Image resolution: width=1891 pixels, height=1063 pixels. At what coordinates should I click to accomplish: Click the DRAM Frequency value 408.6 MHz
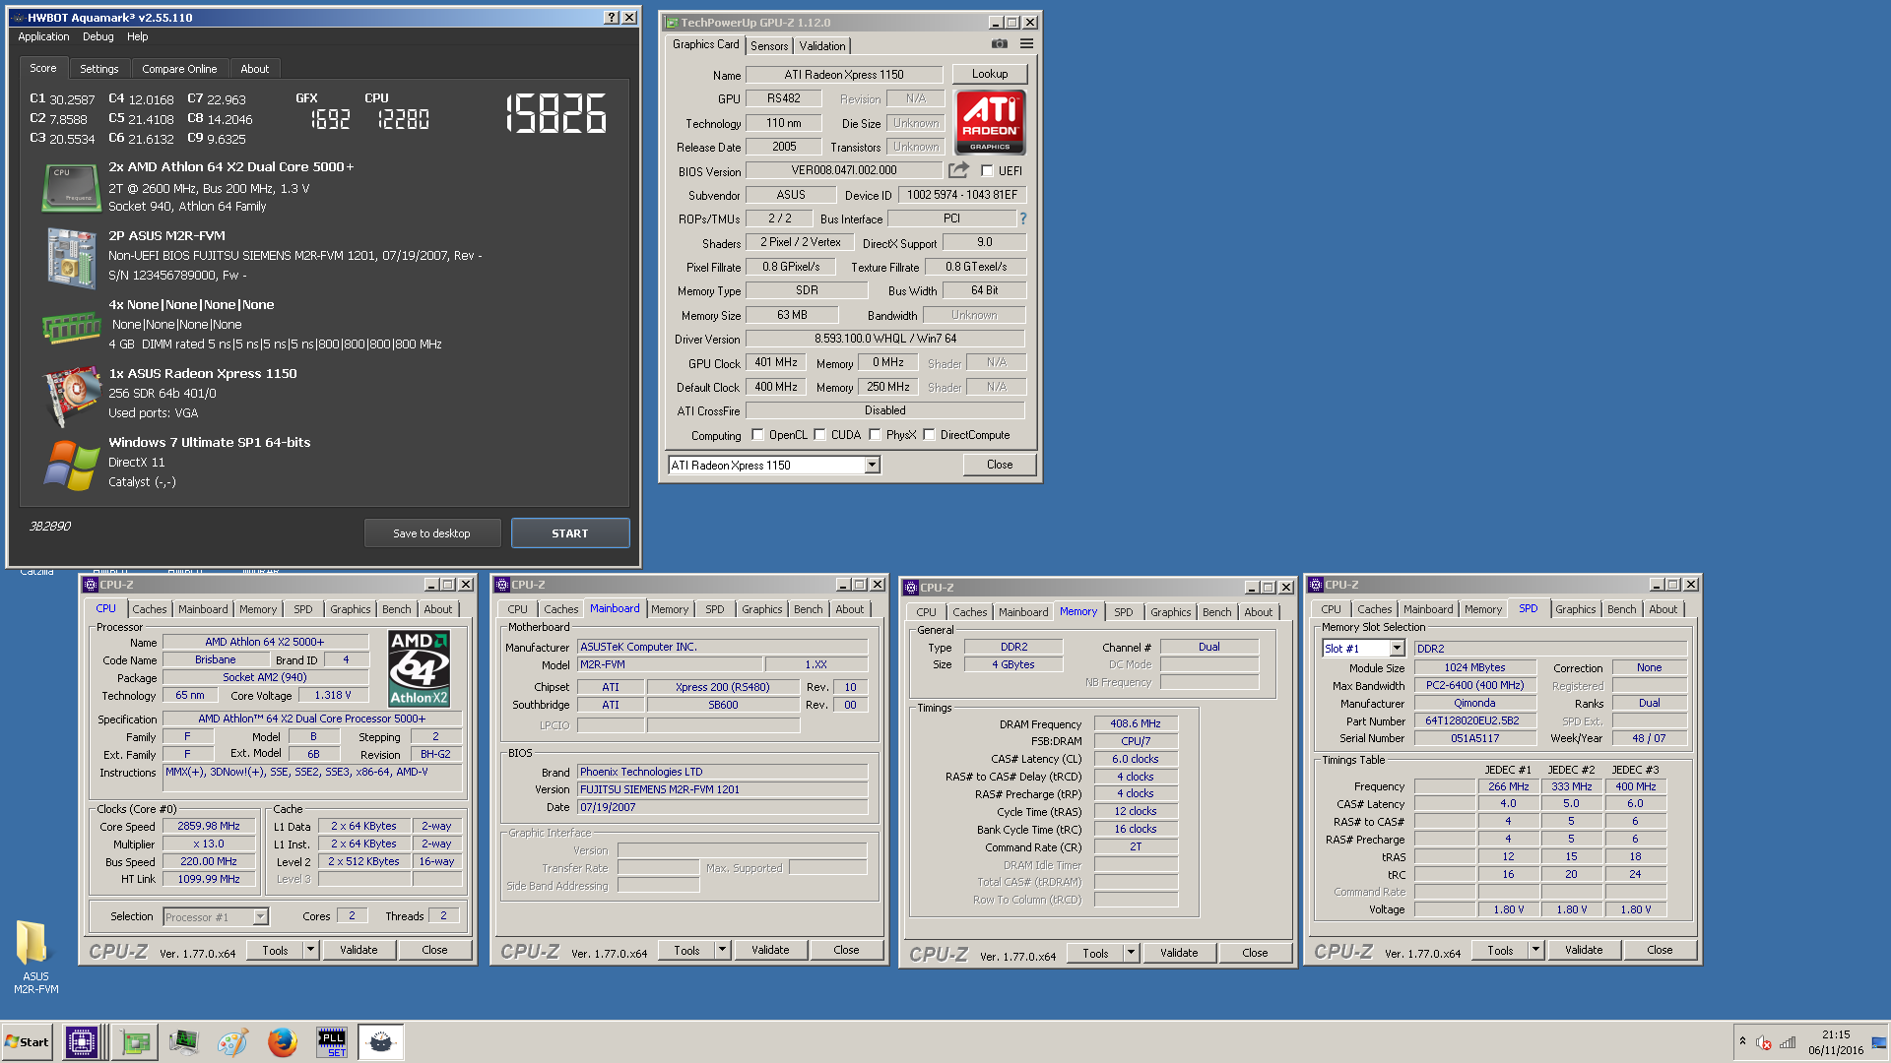tap(1135, 723)
